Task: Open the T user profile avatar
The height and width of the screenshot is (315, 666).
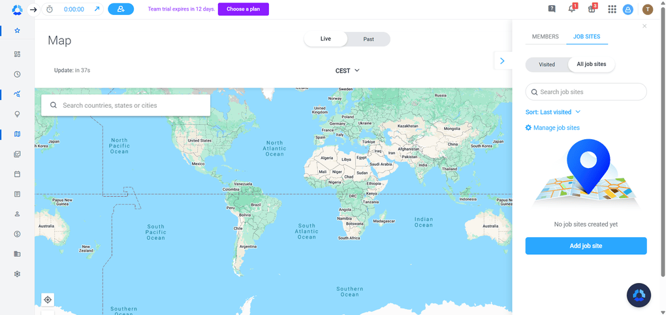Action: [648, 9]
